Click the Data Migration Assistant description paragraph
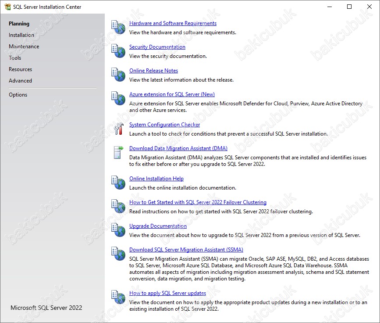Image resolution: width=380 pixels, height=323 pixels. coord(248,161)
